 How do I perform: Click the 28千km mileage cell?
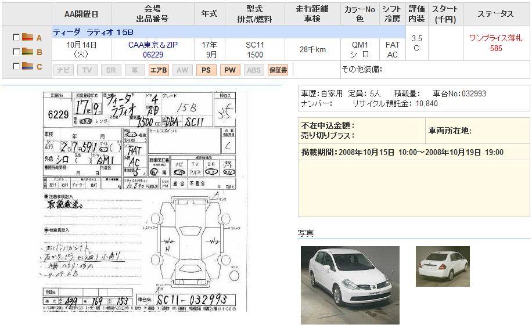coord(312,49)
